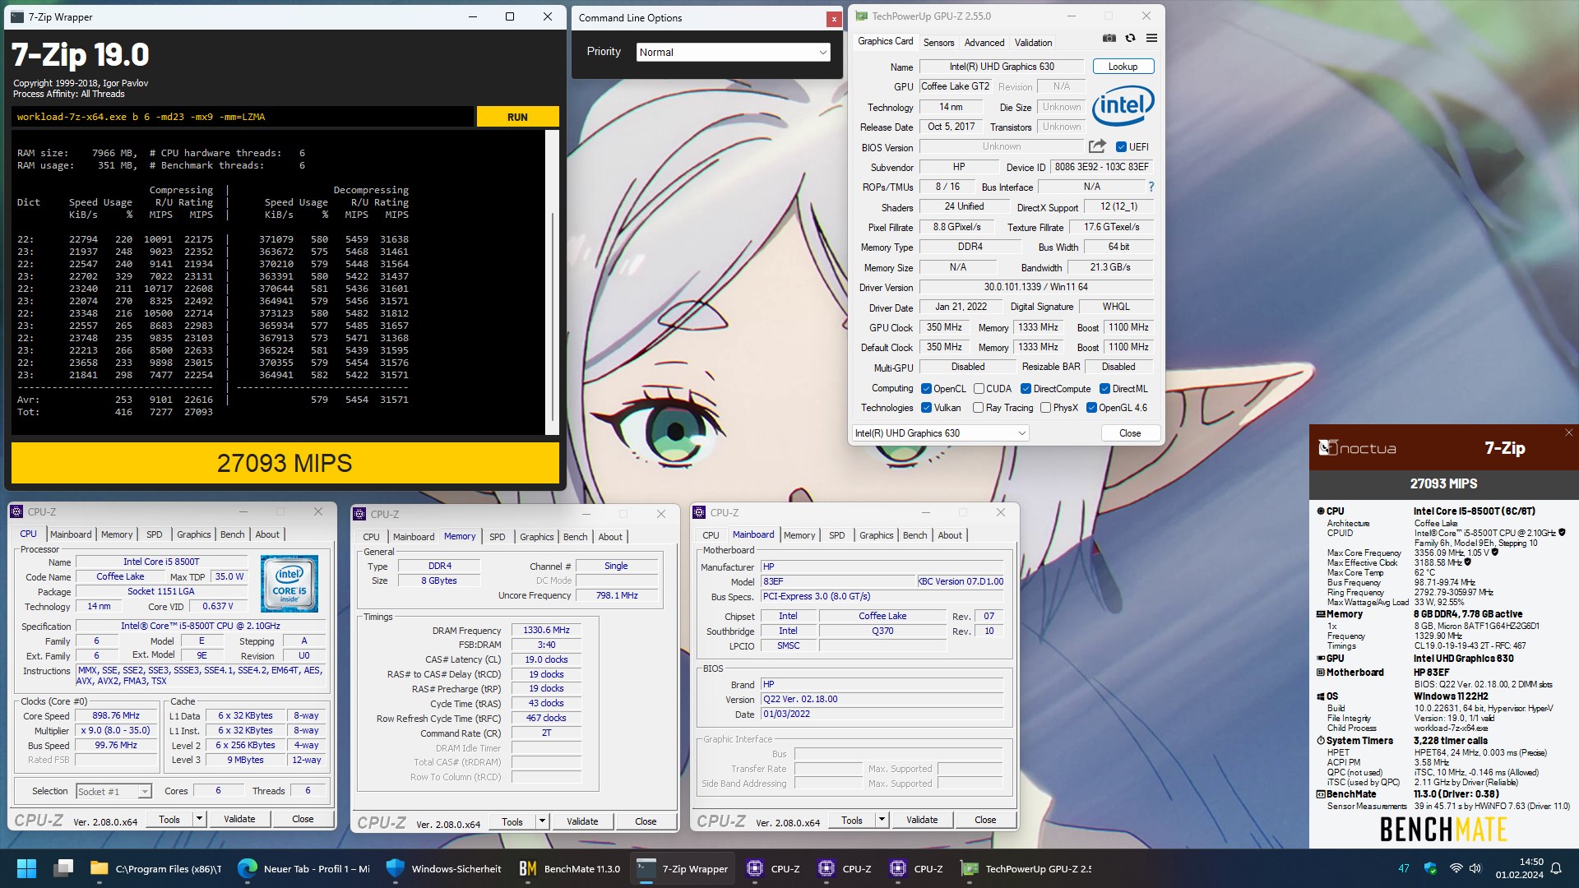Click the GPU-Z screenshot camera icon

click(x=1109, y=39)
